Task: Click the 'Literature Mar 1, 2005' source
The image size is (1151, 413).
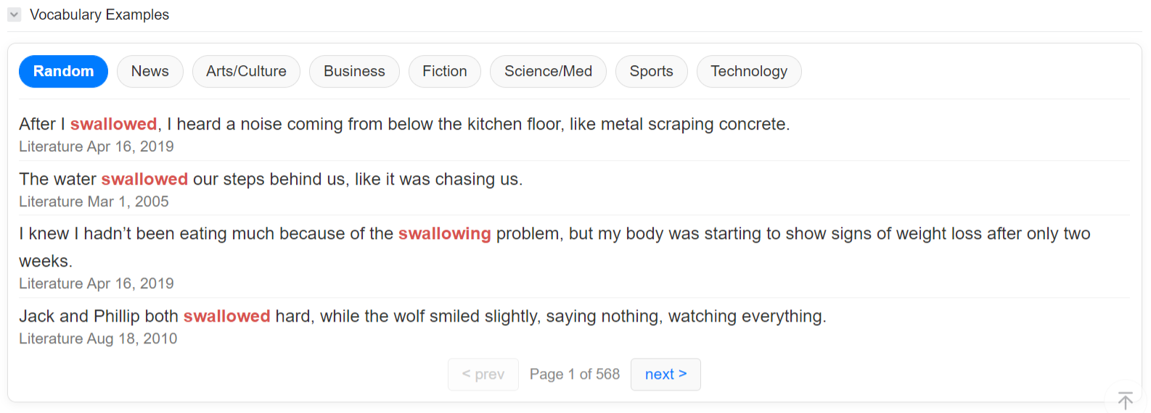Action: click(x=94, y=201)
